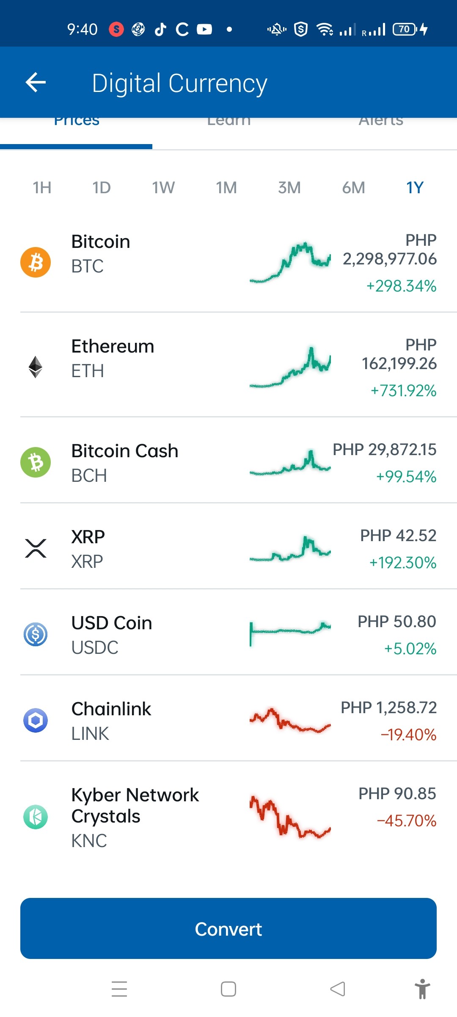This screenshot has height=1017, width=457.
Task: Tap the Convert button
Action: click(x=228, y=928)
